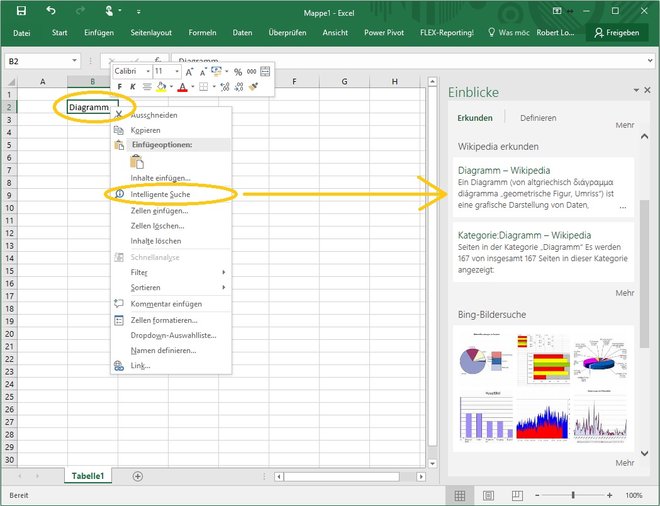Open the Formeln ribbon tab
Viewport: 660px width, 506px height.
point(202,33)
